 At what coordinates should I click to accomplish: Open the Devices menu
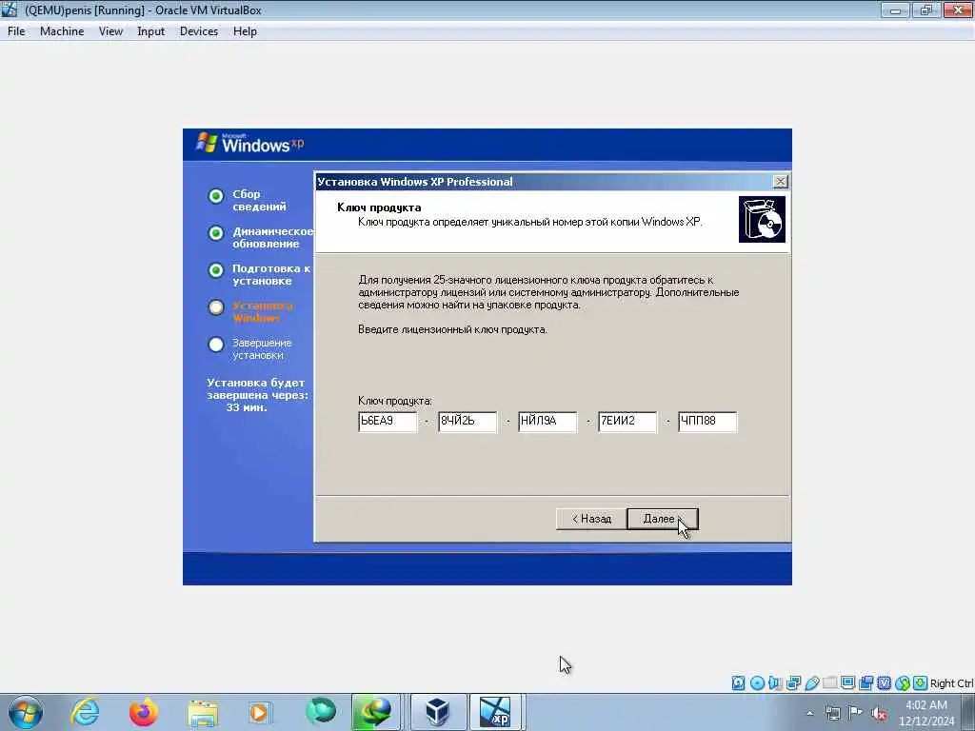coord(198,31)
